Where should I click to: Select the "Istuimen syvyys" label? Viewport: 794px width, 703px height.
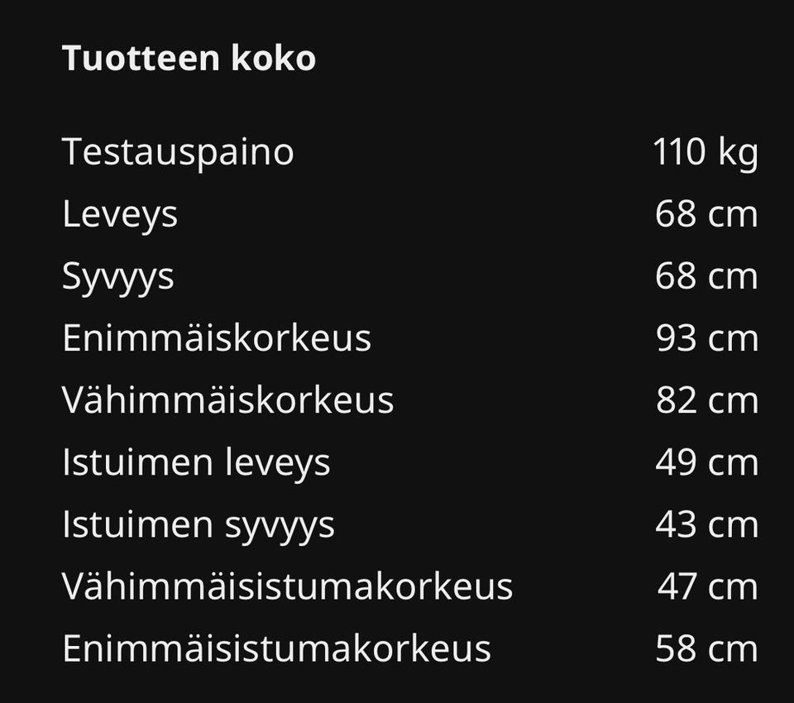pos(198,524)
